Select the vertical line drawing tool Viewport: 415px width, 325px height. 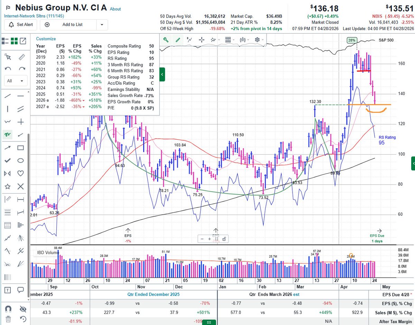point(8,109)
